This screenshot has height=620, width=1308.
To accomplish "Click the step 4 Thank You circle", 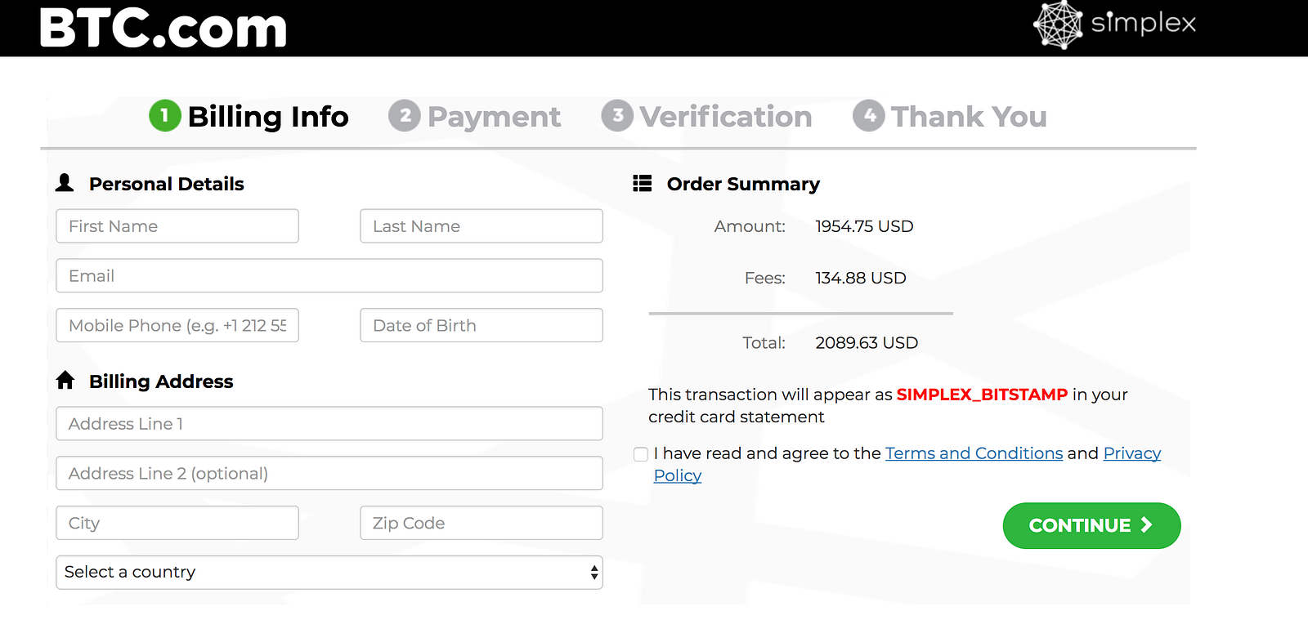I will [868, 116].
